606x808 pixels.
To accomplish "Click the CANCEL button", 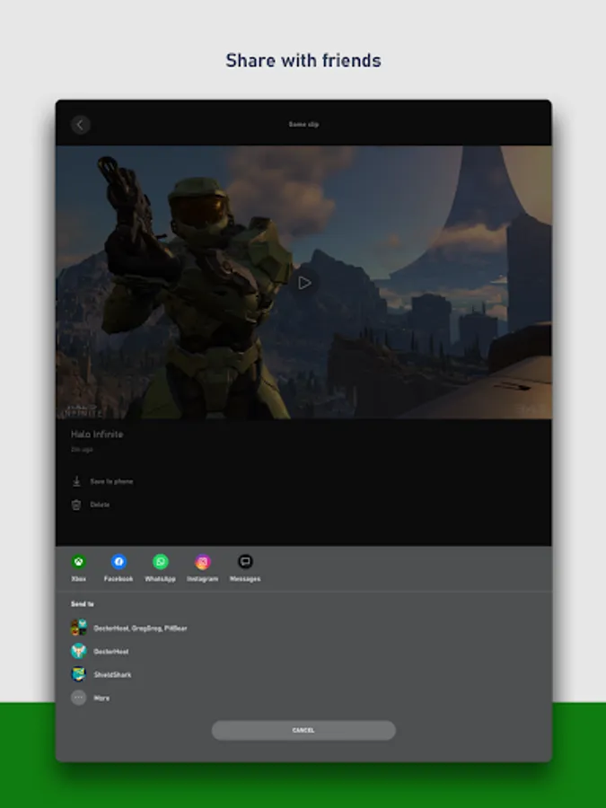I will pos(303,730).
